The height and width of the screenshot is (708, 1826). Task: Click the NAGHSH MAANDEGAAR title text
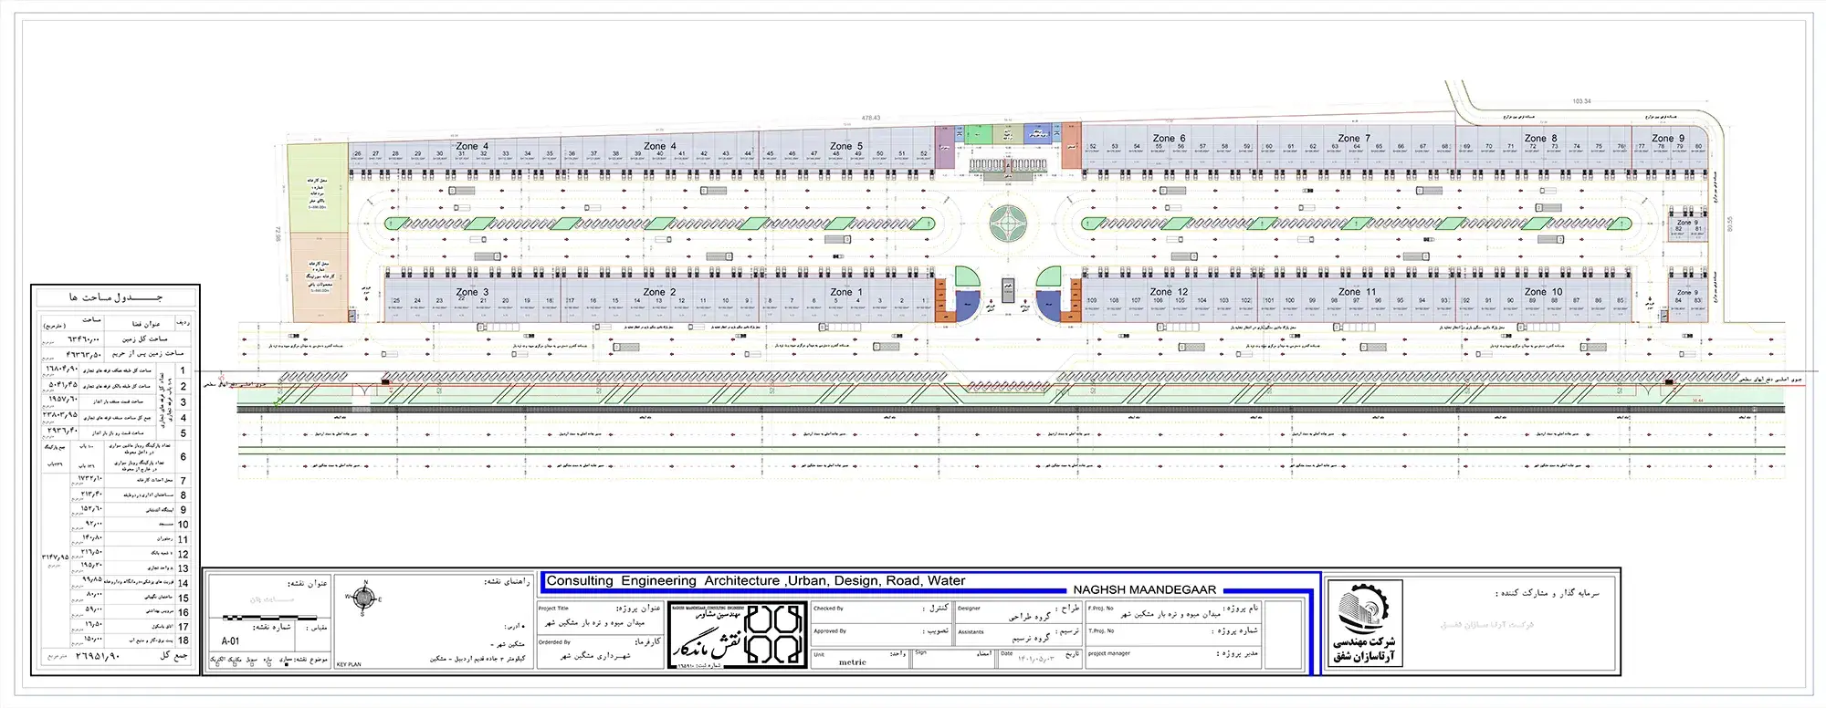point(1144,590)
